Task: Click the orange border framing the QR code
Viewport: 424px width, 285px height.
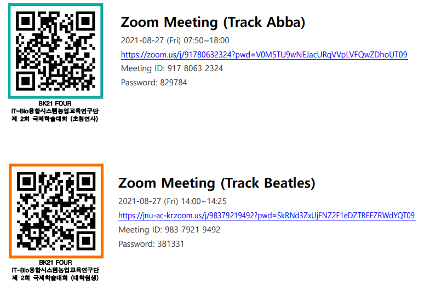Action: pyautogui.click(x=11, y=211)
